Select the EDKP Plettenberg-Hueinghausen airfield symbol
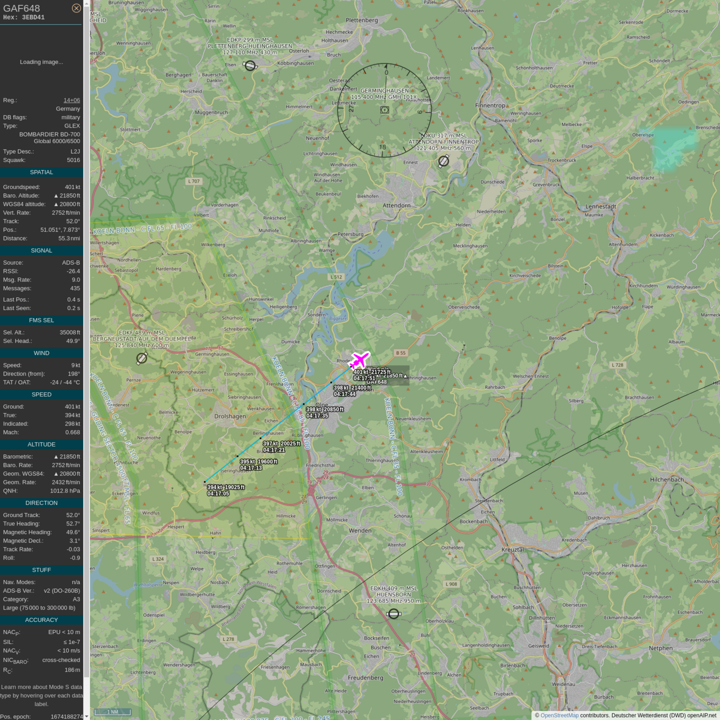 [250, 65]
